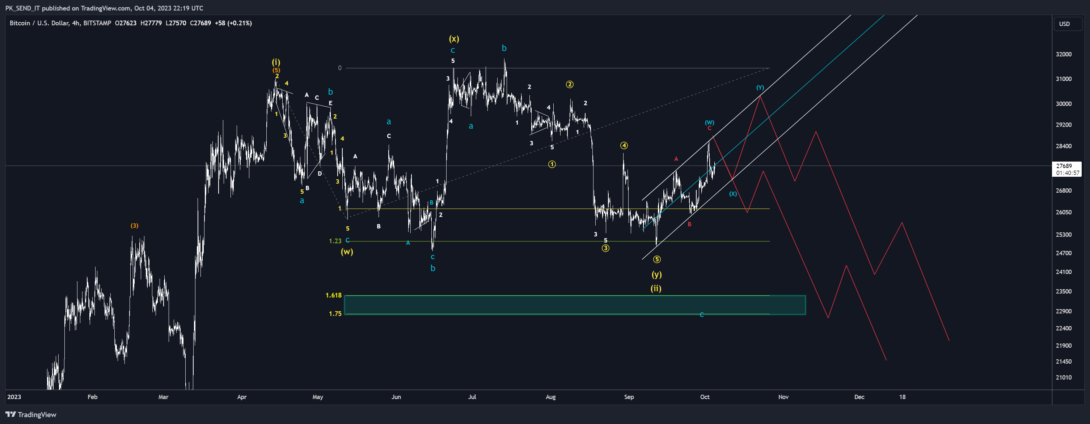Select the circled 5 wave marker
The width and height of the screenshot is (1090, 424).
[x=657, y=259]
